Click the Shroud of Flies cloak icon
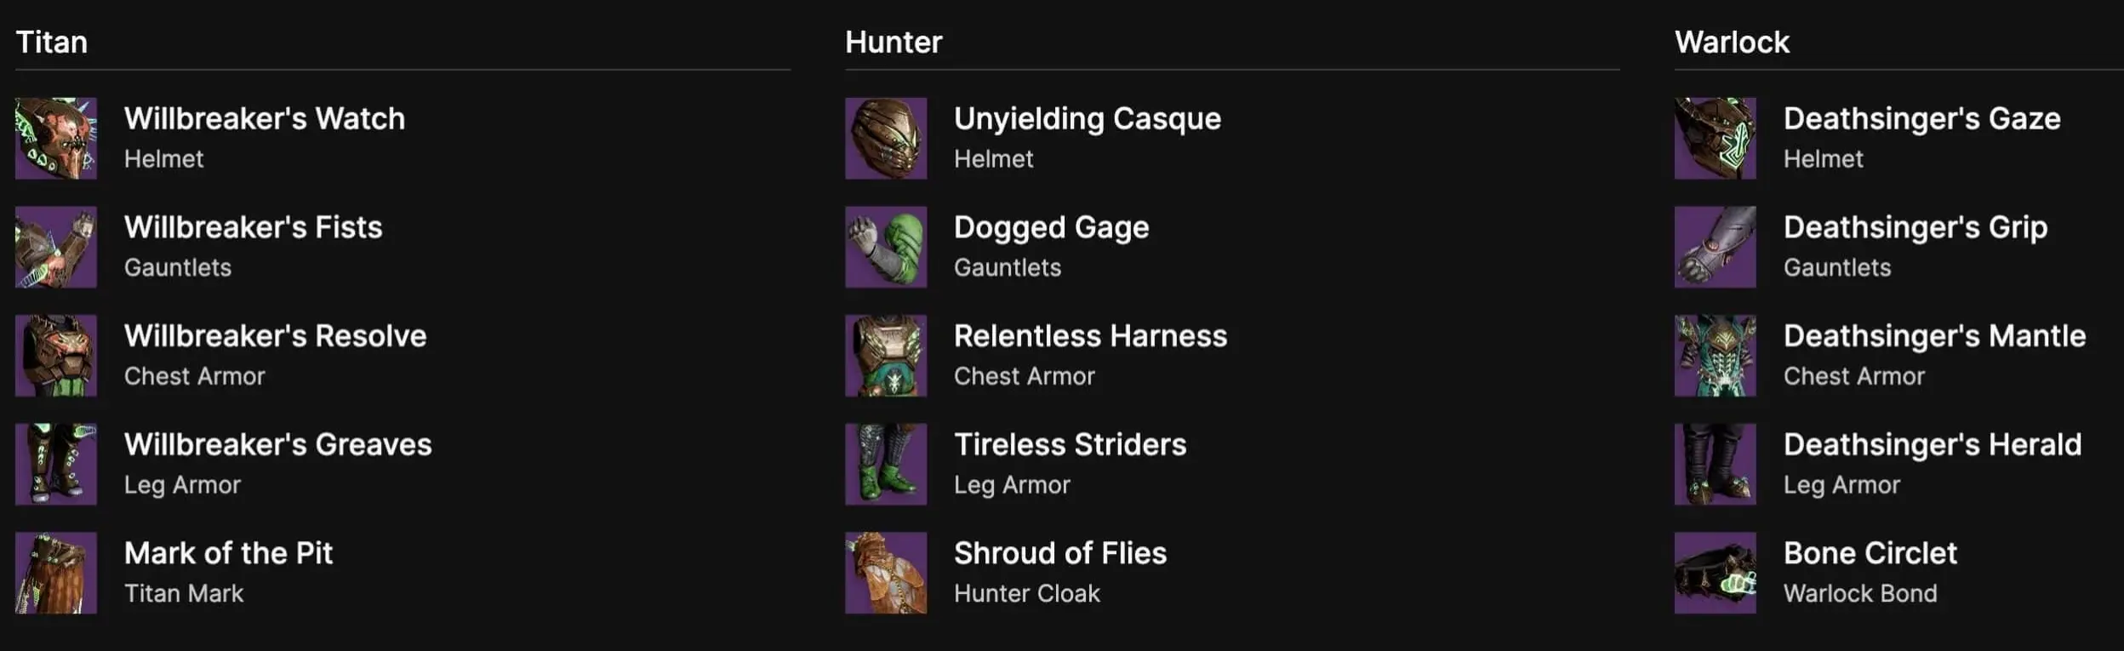2124x651 pixels. [885, 572]
